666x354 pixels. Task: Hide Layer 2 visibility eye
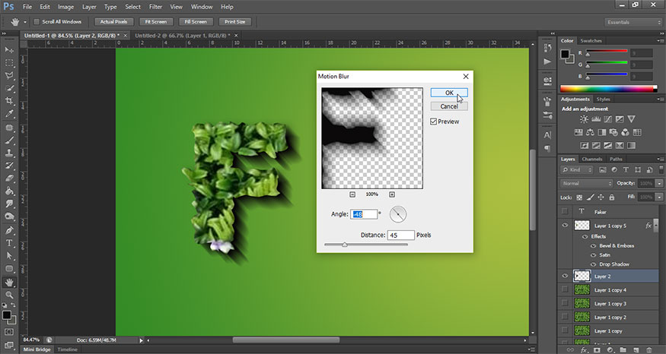tap(564, 277)
